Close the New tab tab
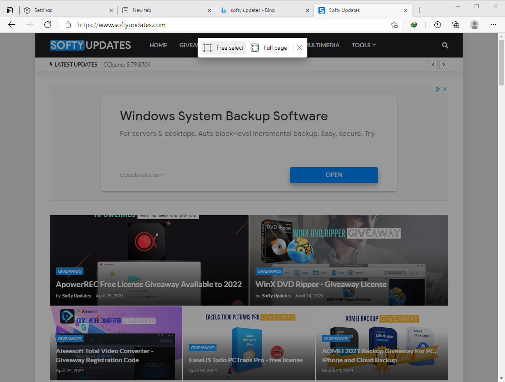 (x=209, y=10)
